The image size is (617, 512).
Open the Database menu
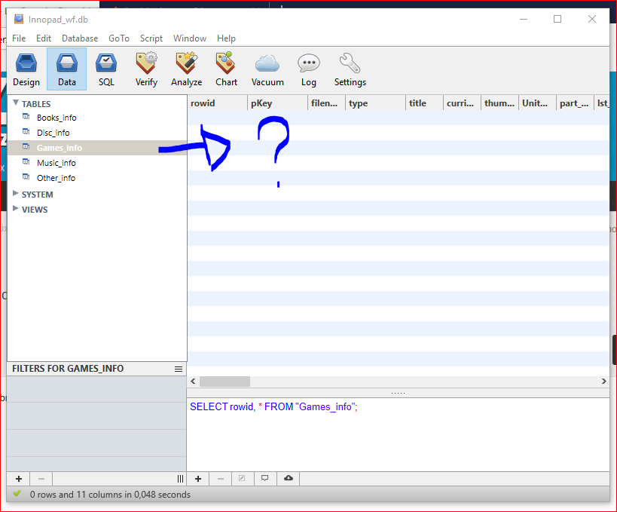(x=80, y=38)
